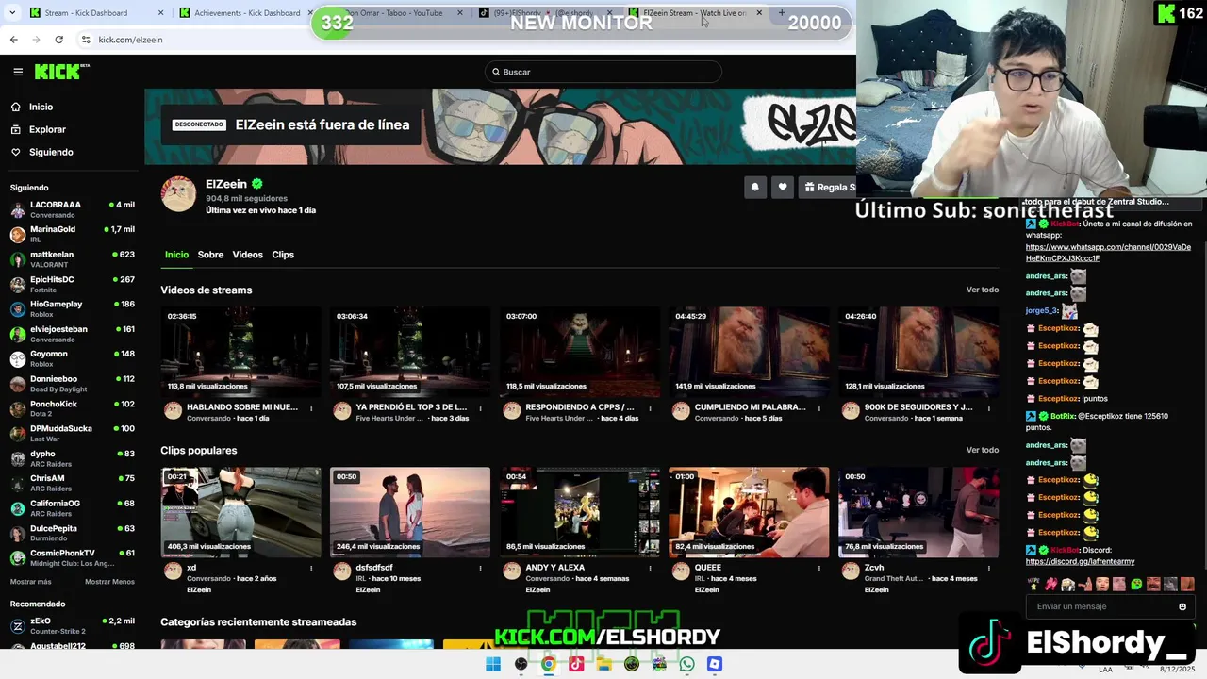Open options menu for QUEEE clip
The image size is (1207, 679).
click(818, 569)
